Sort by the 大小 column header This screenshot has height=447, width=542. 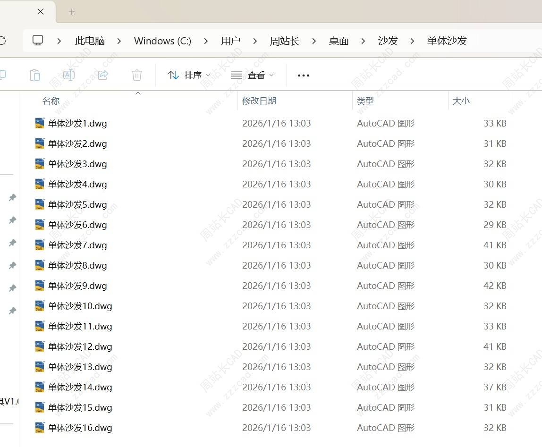461,101
